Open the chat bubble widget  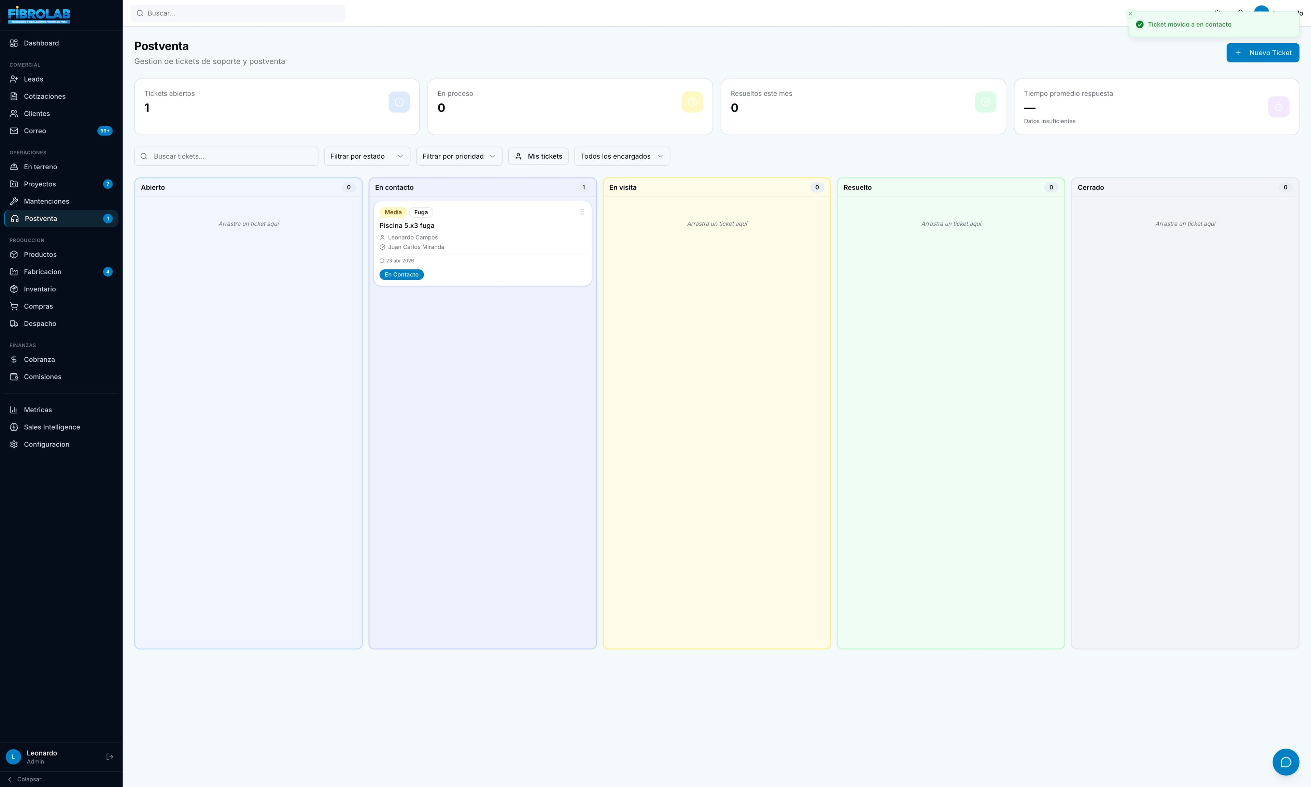(x=1285, y=762)
